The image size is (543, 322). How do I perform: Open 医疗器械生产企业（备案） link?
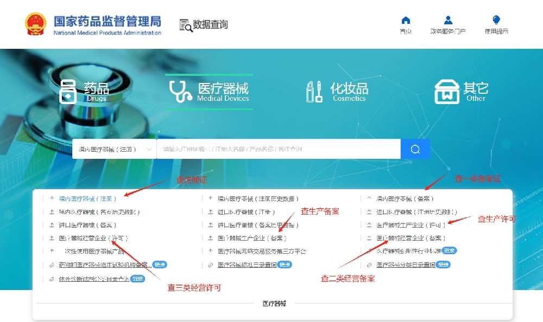point(252,238)
